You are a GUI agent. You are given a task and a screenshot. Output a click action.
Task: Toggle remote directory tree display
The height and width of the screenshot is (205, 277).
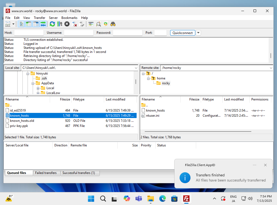click(36, 24)
